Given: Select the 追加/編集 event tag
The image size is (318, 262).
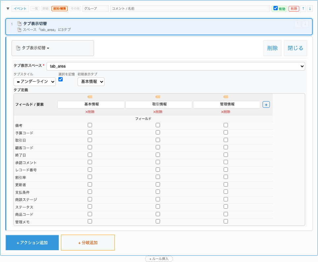Looking at the screenshot, I should [59, 9].
